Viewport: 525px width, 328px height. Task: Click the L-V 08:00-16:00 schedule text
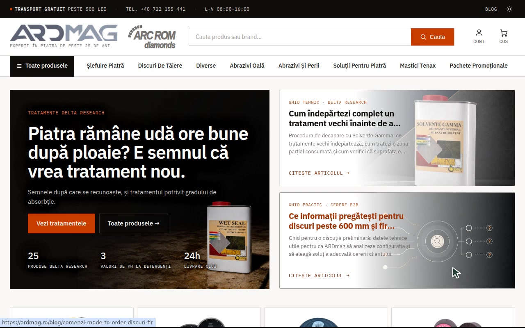point(227,9)
